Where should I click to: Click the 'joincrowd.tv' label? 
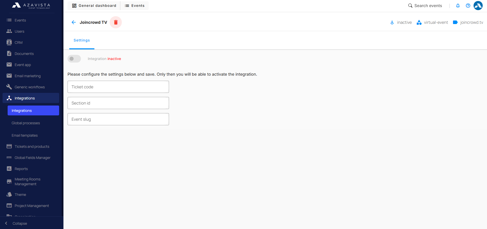472,22
